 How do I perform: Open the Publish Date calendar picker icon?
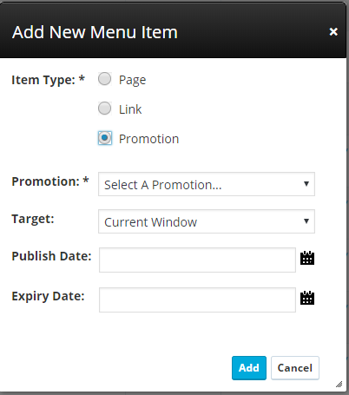click(307, 258)
